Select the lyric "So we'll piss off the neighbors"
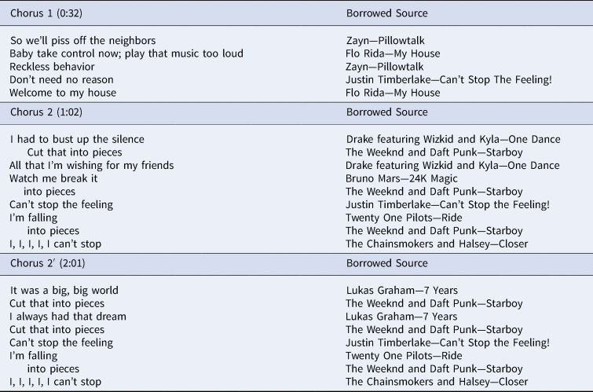Viewport: 593px width, 392px height. click(83, 40)
